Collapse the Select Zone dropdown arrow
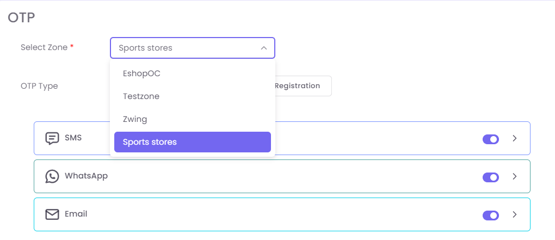Viewport: 555px width, 240px height. pyautogui.click(x=264, y=48)
